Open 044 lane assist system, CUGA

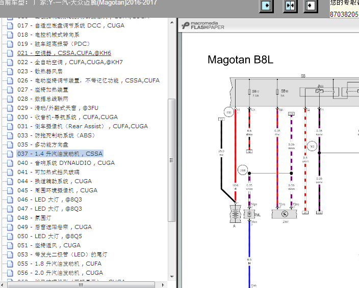pos(55,181)
